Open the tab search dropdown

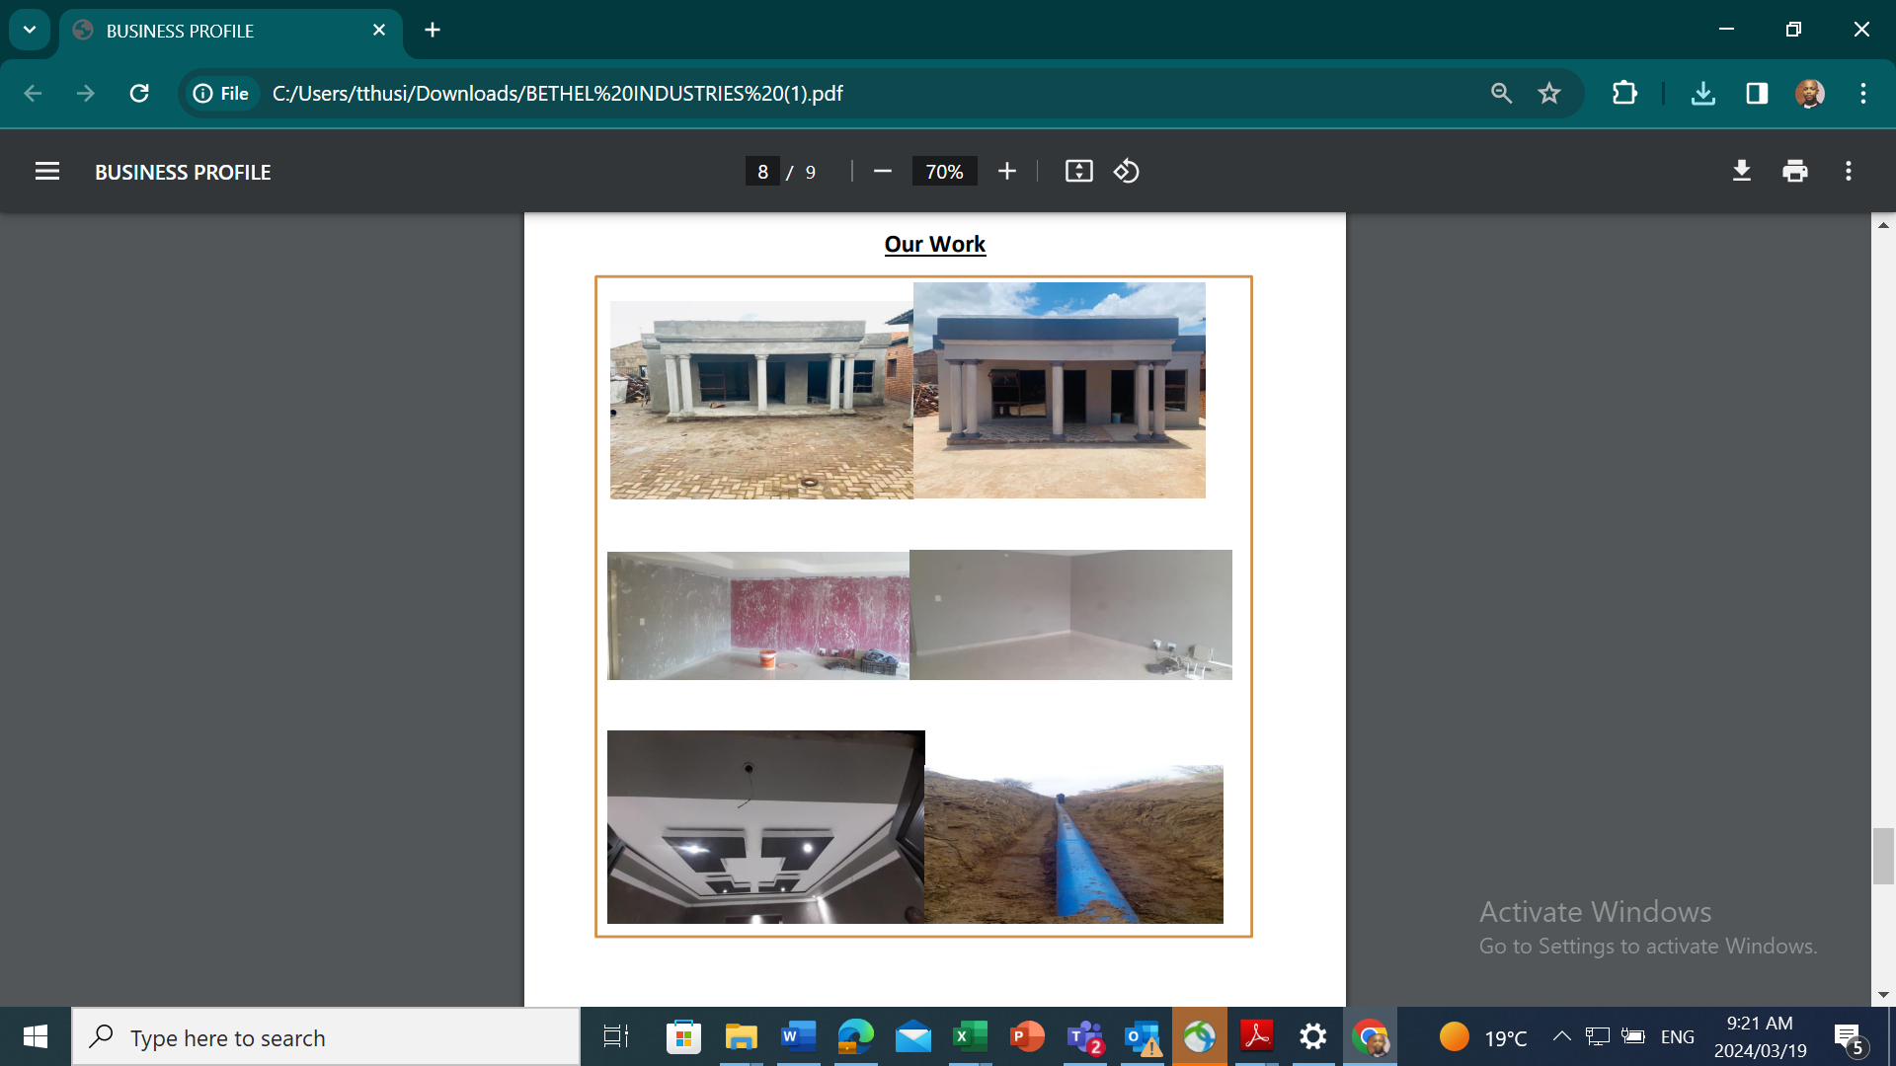pyautogui.click(x=30, y=30)
